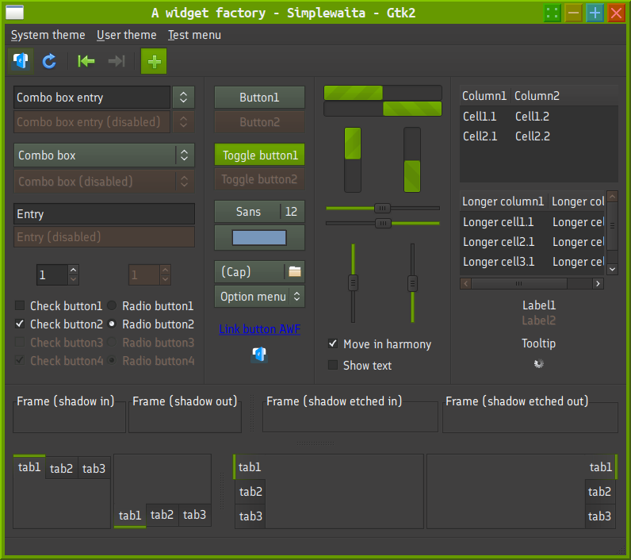Click the folder icon in (Cap) file chooser
The image size is (631, 560).
tap(295, 271)
